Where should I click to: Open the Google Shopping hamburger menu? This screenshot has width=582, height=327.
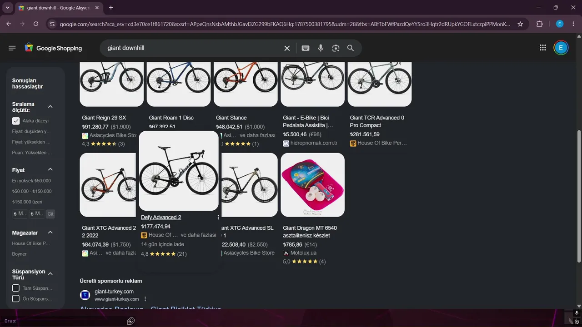pos(12,48)
